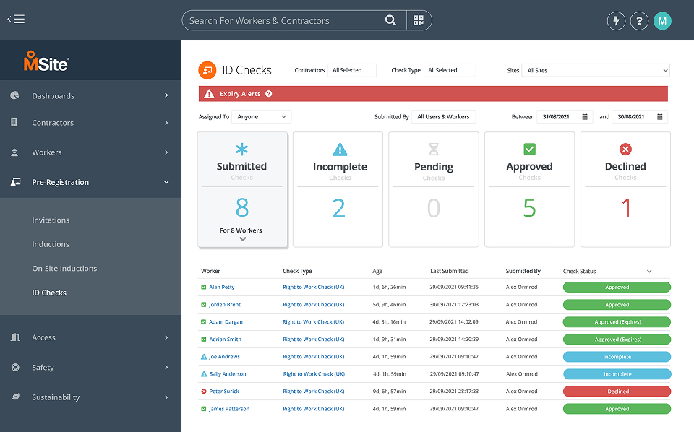Click the warning icon beside Sally Anderson
Viewport: 694px width, 432px height.
(204, 374)
